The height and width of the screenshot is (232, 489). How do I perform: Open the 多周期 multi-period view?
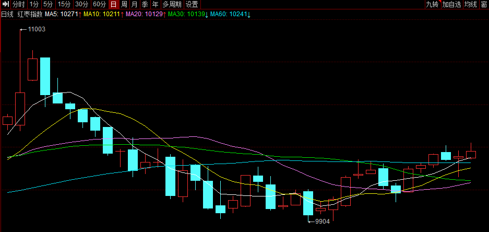pyautogui.click(x=172, y=4)
